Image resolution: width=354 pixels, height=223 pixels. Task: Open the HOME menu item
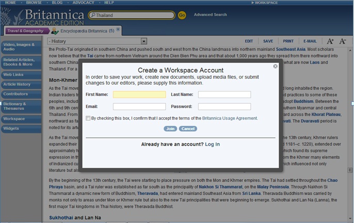pos(10,3)
